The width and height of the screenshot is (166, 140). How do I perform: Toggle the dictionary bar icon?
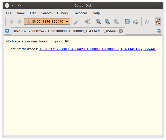(x=158, y=22)
